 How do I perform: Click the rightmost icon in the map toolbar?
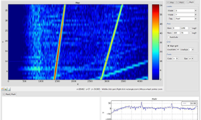click(x=9, y=89)
